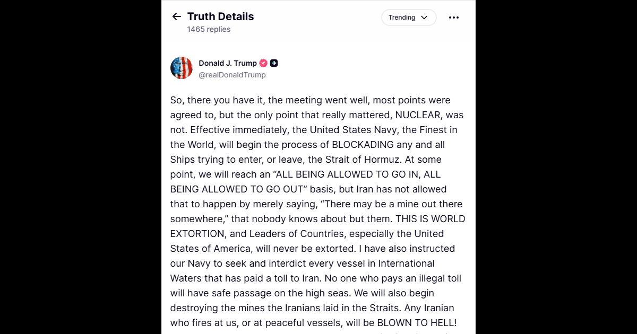The width and height of the screenshot is (637, 334).
Task: Click the chevron arrow in the Trending selector
Action: pyautogui.click(x=424, y=17)
